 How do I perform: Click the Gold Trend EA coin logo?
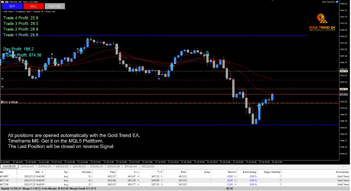tap(322, 18)
